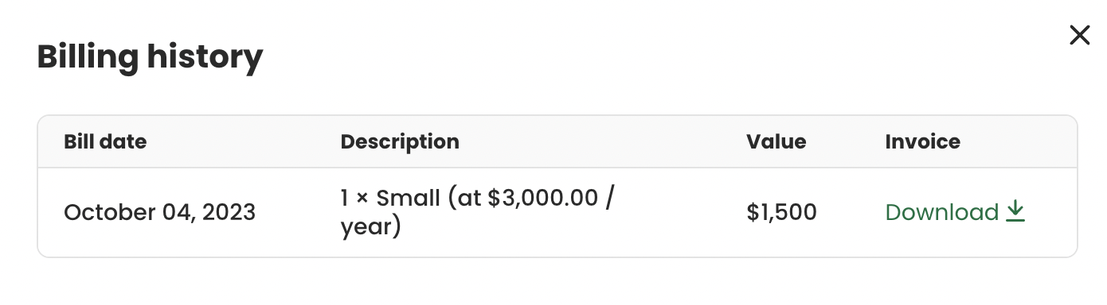Click the download arrow icon

[x=1015, y=212]
